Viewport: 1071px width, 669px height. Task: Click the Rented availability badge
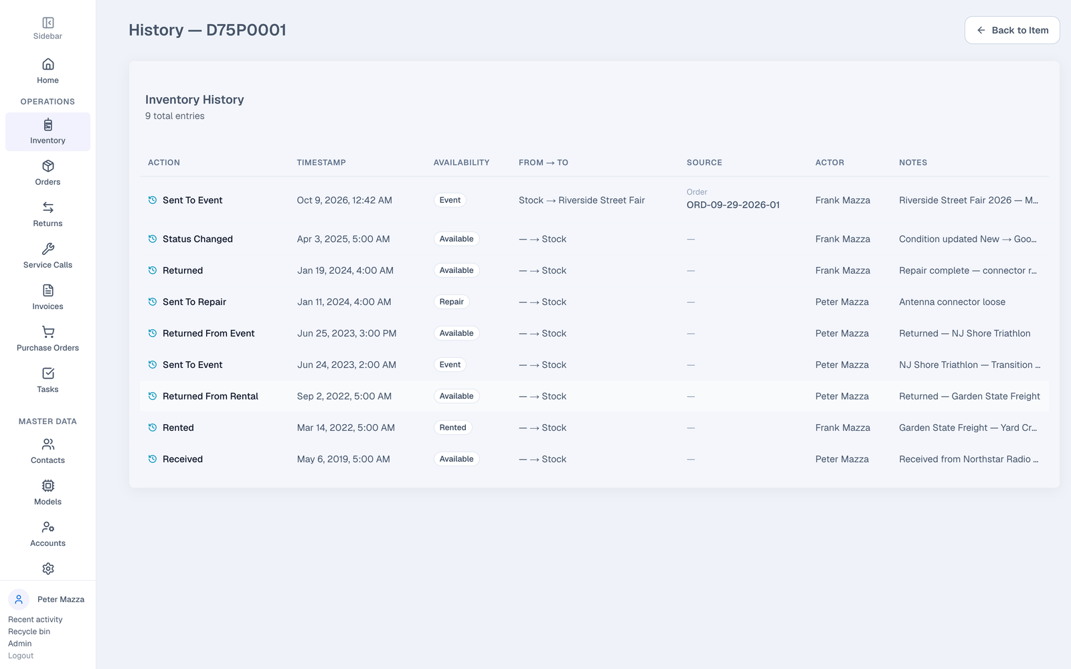(452, 427)
